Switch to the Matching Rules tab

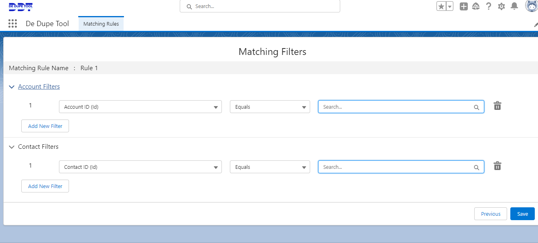pos(101,24)
